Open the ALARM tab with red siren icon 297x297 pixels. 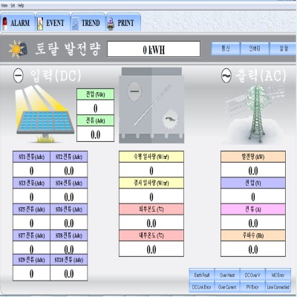pyautogui.click(x=17, y=23)
